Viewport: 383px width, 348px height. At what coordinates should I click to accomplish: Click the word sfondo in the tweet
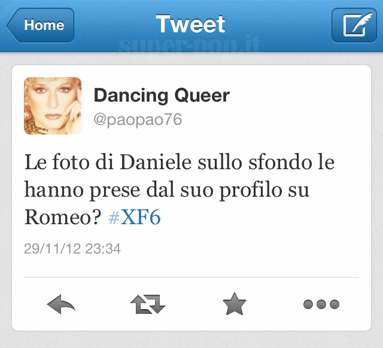[280, 162]
